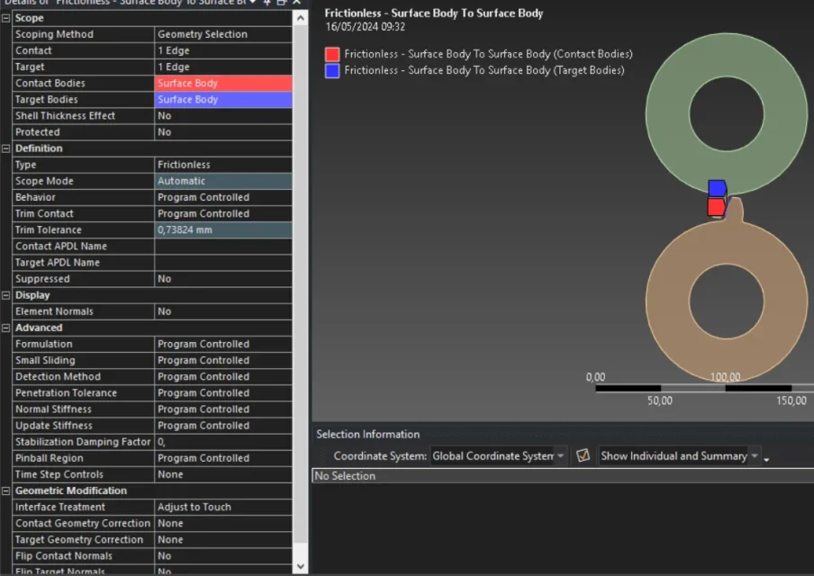This screenshot has height=576, width=814.
Task: Select the Type field showing Frictionless
Action: pyautogui.click(x=223, y=165)
